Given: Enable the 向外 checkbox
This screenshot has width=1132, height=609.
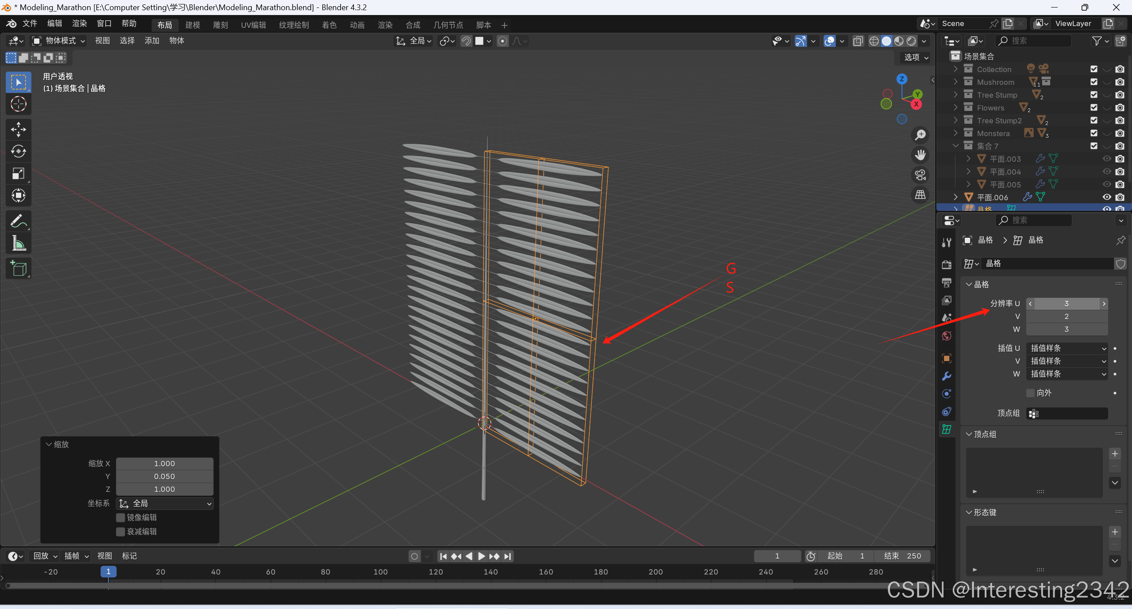Looking at the screenshot, I should coord(1030,393).
